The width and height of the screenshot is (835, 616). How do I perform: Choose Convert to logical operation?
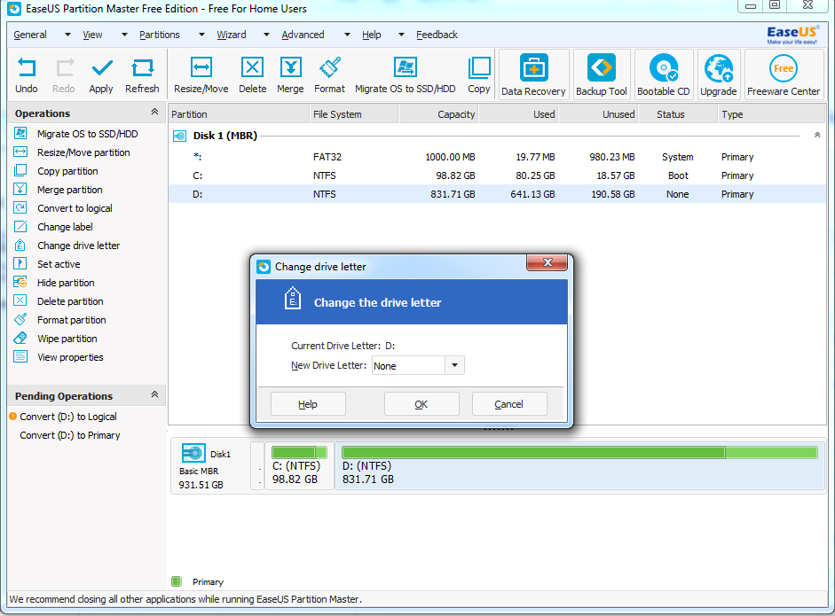point(75,208)
